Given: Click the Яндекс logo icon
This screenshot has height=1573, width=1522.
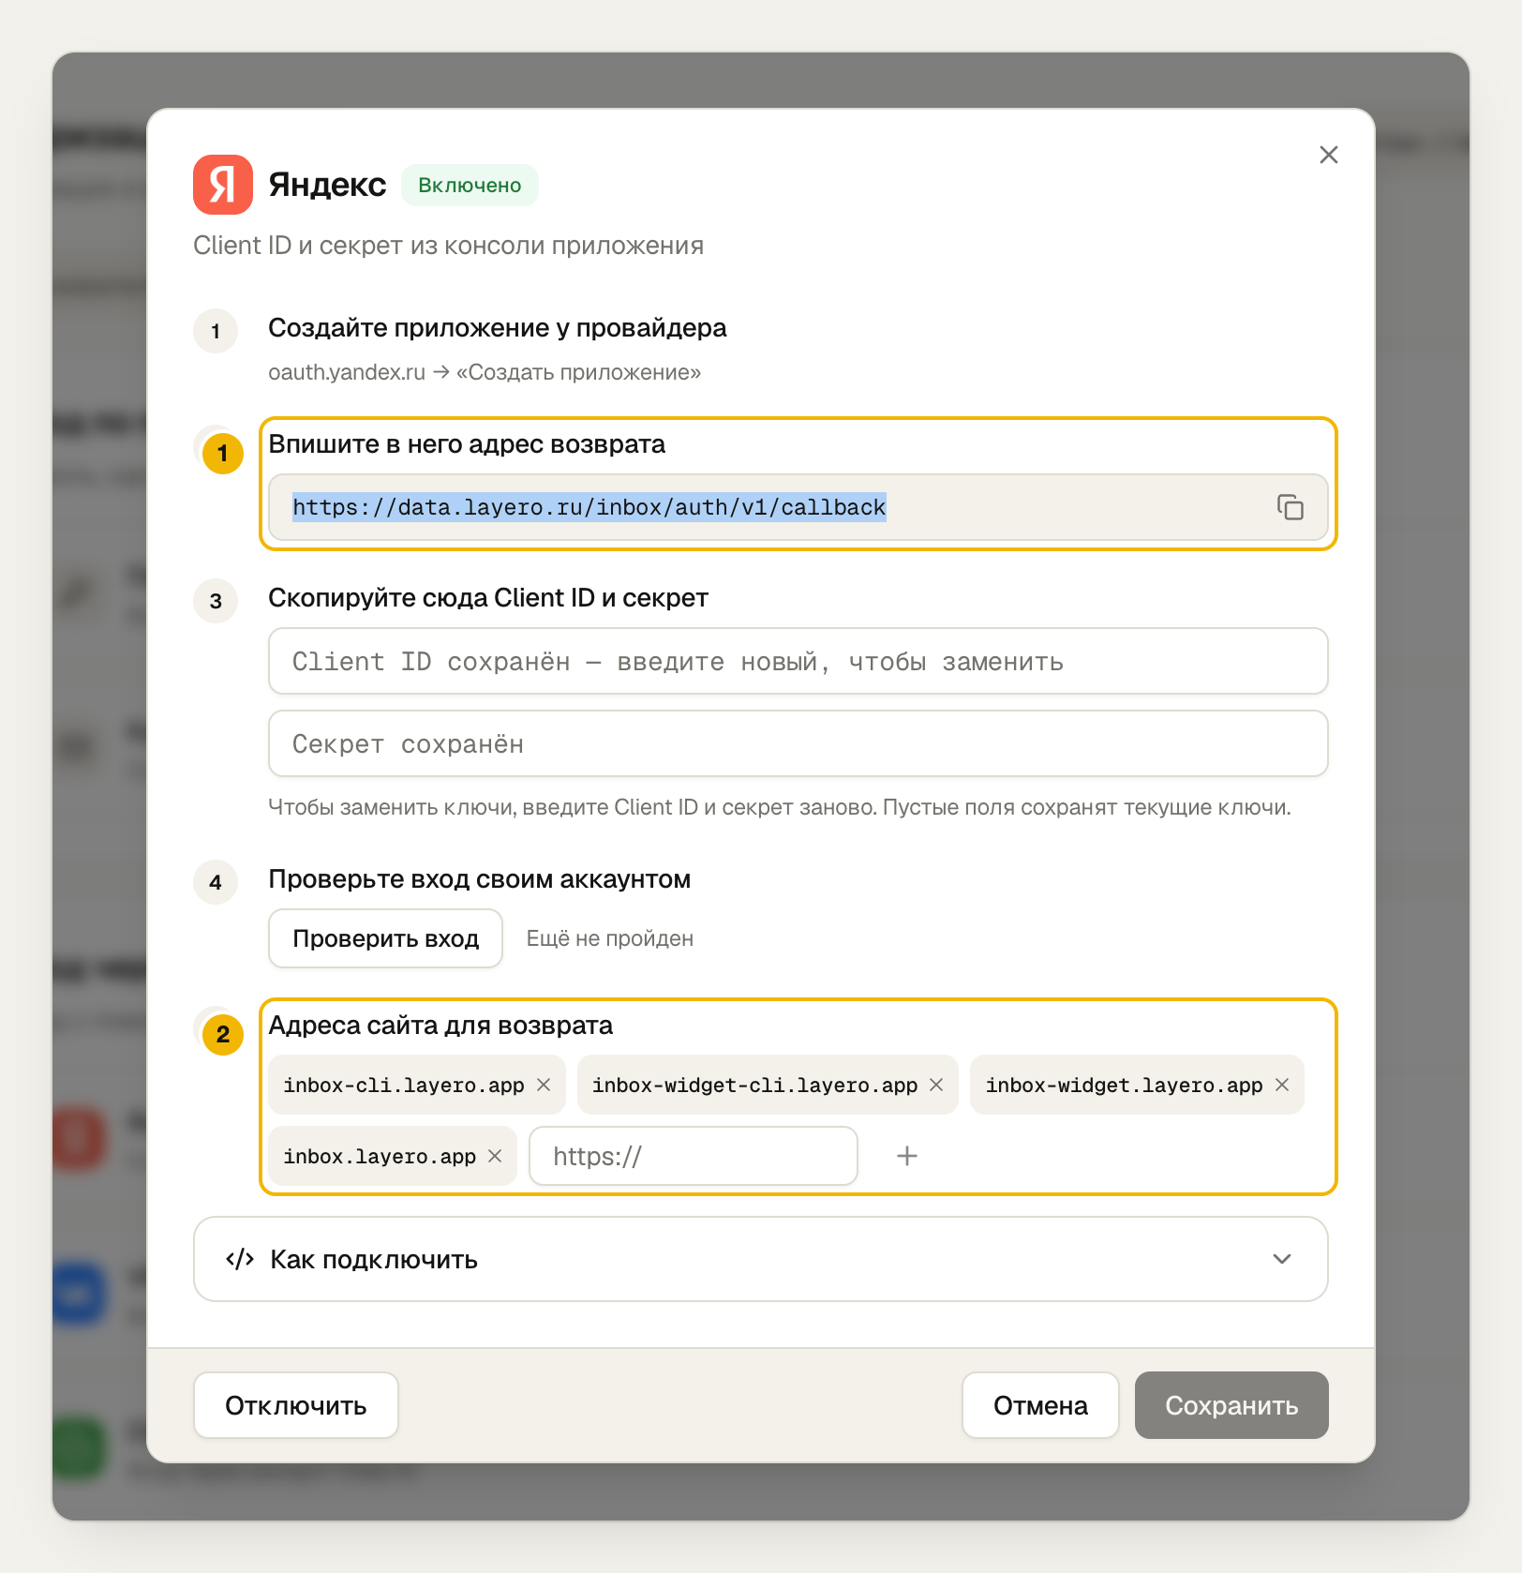Looking at the screenshot, I should point(223,185).
